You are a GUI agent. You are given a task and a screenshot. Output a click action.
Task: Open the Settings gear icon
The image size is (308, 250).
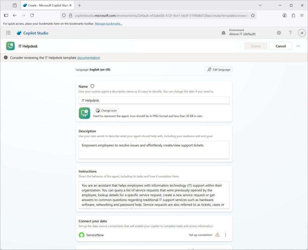tap(279, 33)
